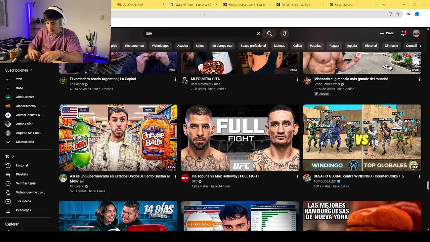The height and width of the screenshot is (242, 430).
Task: Open options for gimnasio más grande video
Action: coord(419,79)
